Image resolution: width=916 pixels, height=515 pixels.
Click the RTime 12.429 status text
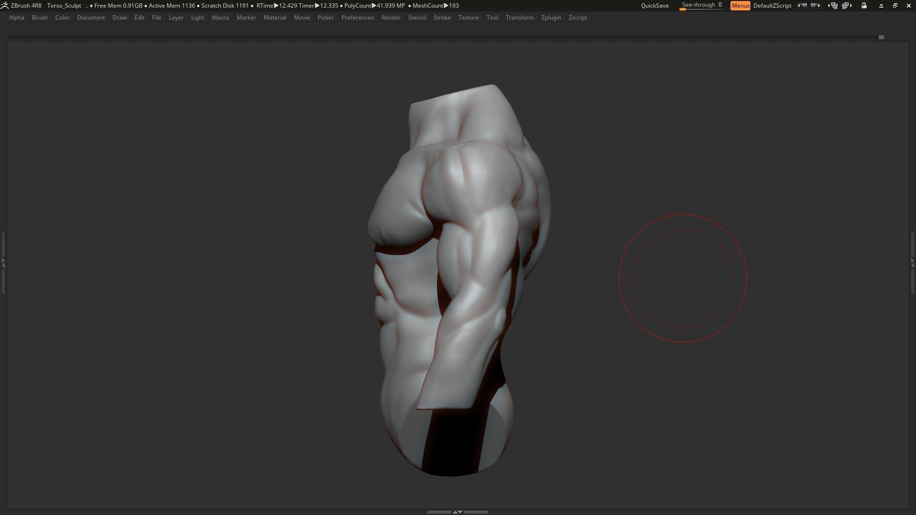(x=277, y=6)
